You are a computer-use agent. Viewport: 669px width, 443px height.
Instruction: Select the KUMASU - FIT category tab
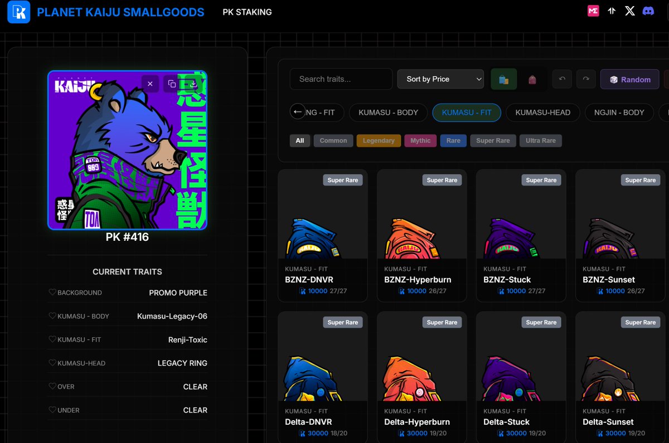point(467,113)
